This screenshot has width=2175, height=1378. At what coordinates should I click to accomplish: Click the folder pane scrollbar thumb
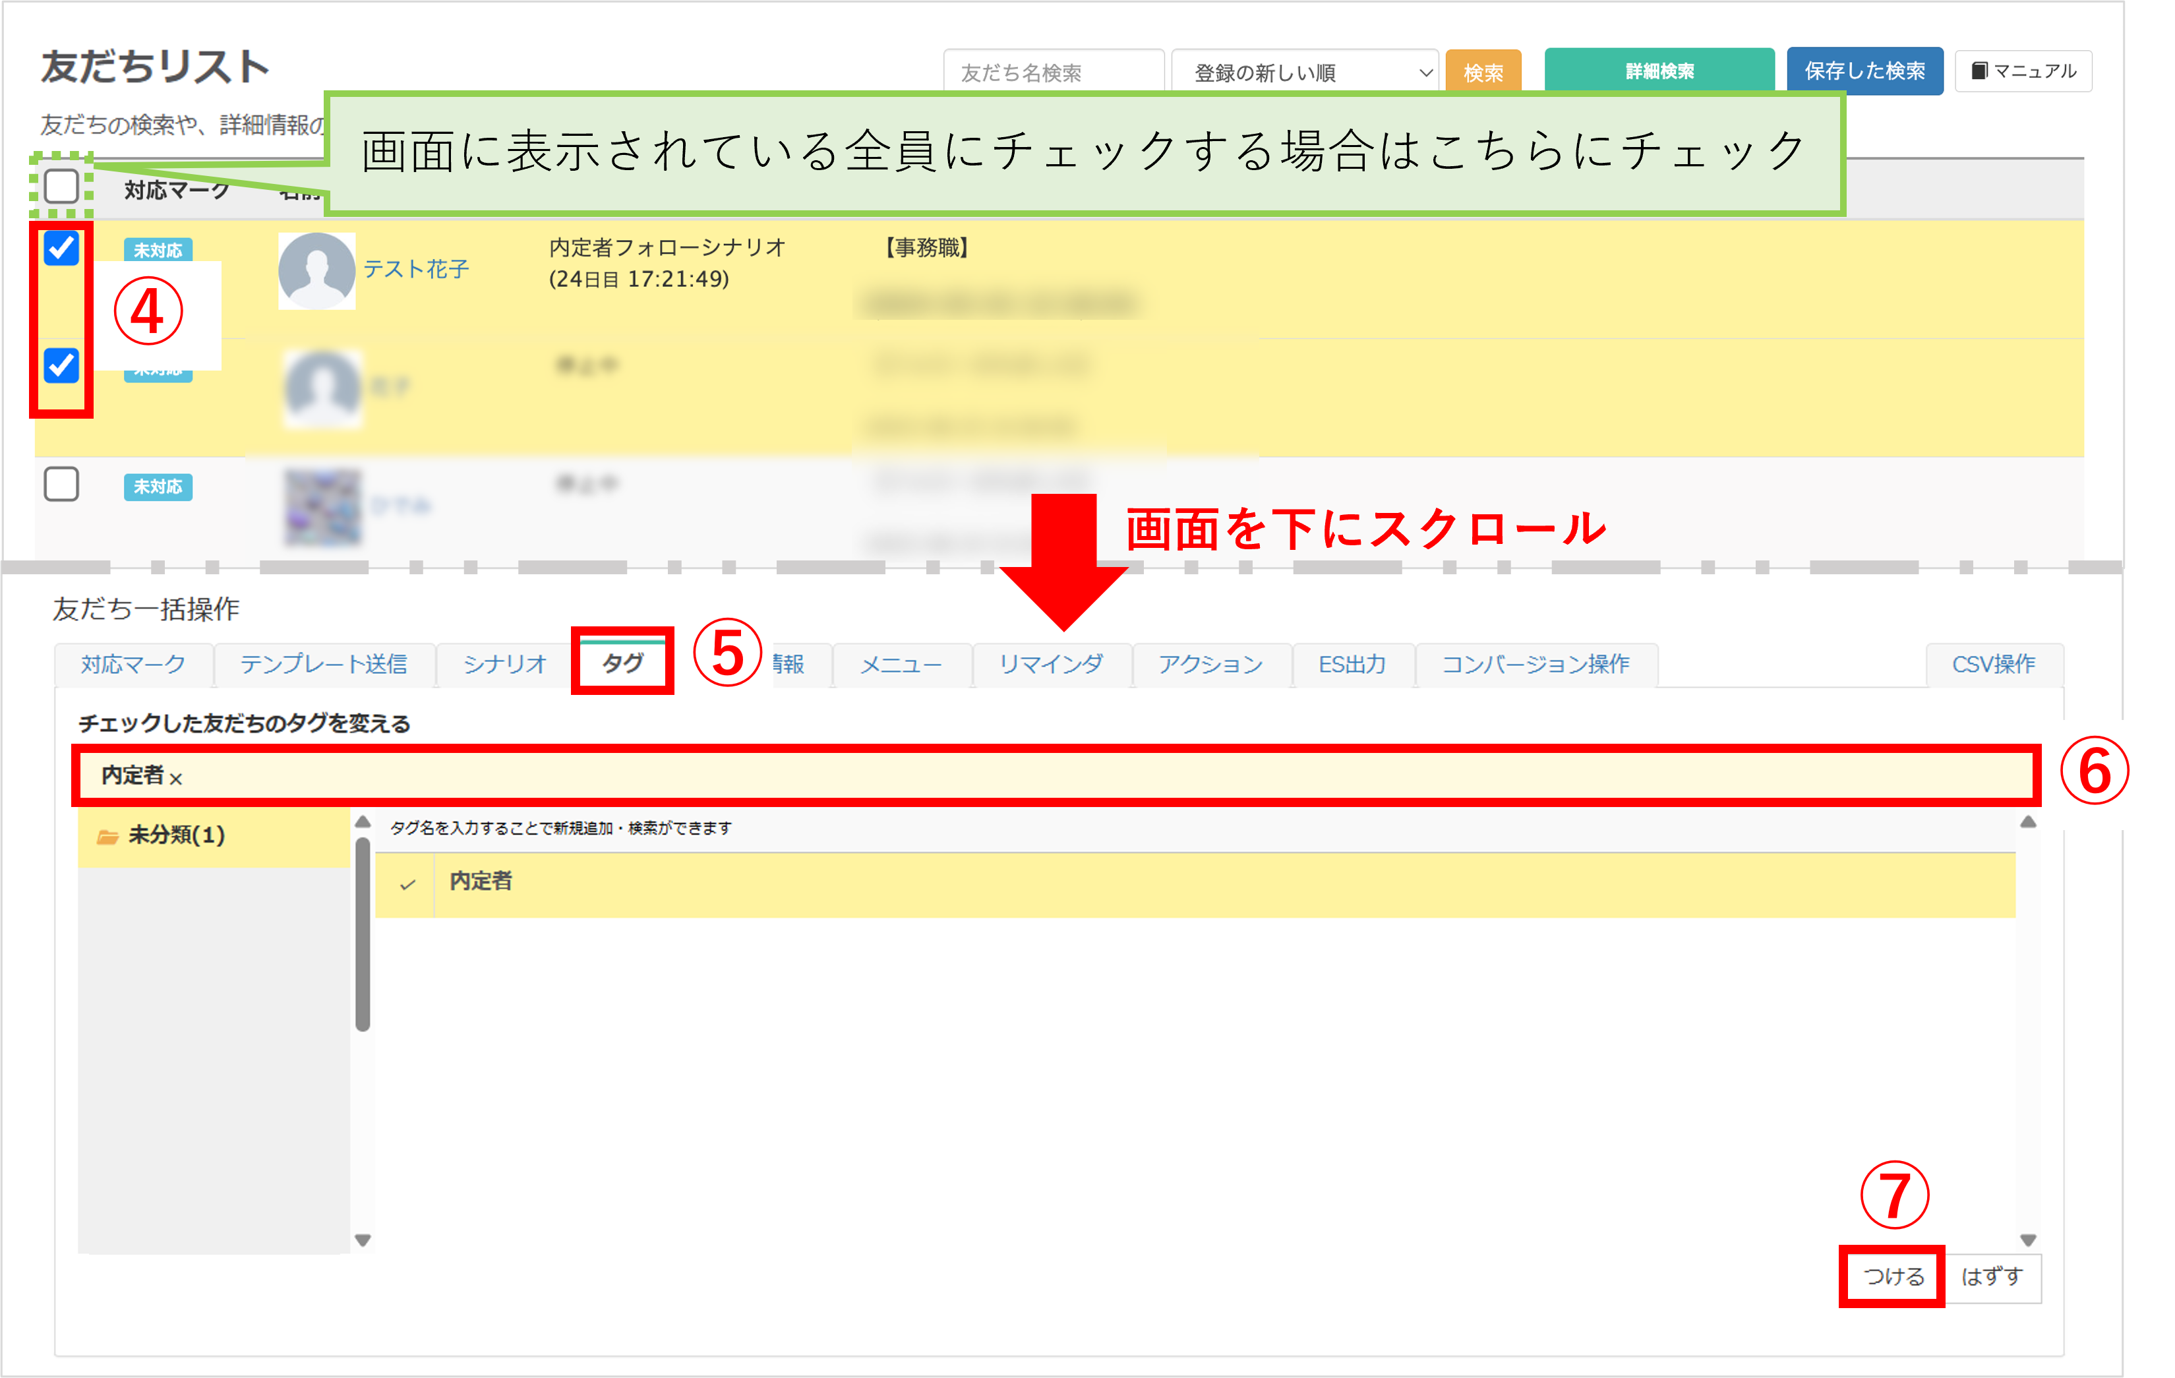pos(362,935)
